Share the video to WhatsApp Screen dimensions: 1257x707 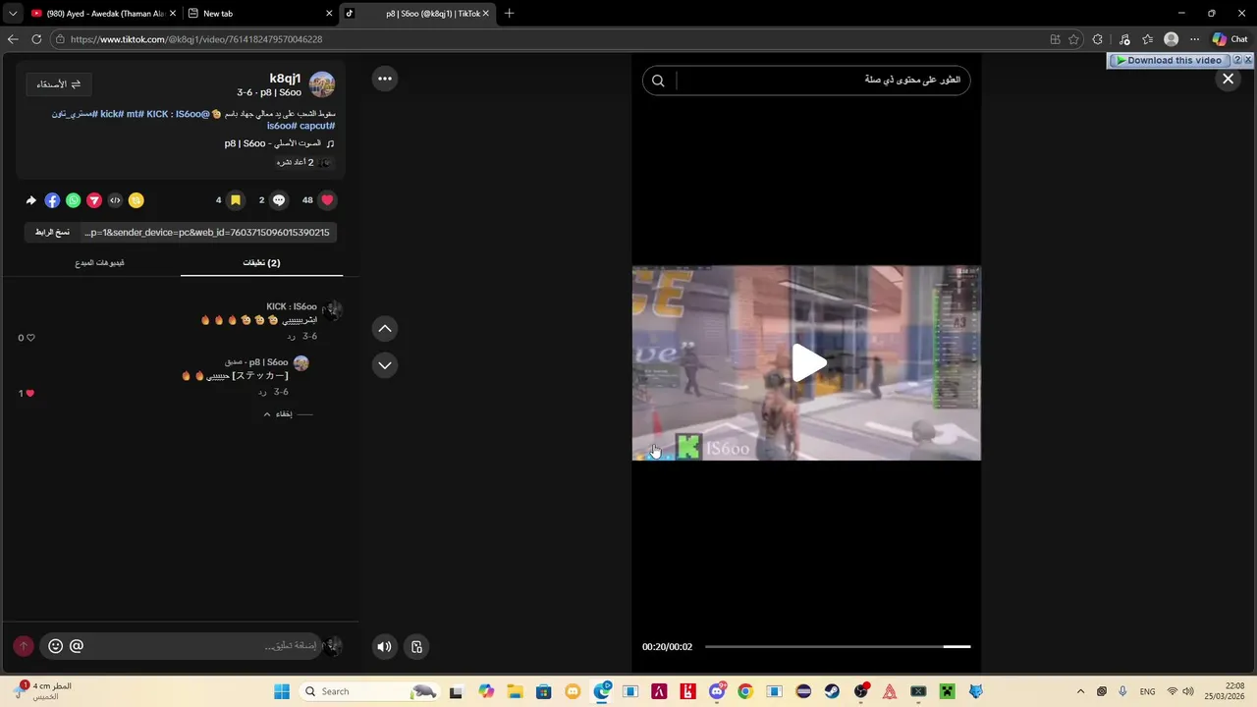74,200
